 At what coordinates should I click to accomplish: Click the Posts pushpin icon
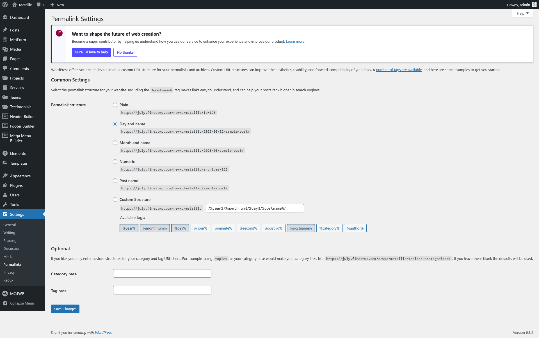(x=5, y=30)
